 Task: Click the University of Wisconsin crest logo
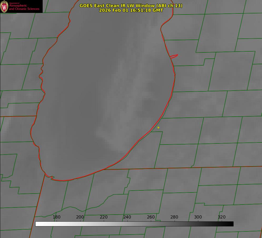(x=4, y=6)
